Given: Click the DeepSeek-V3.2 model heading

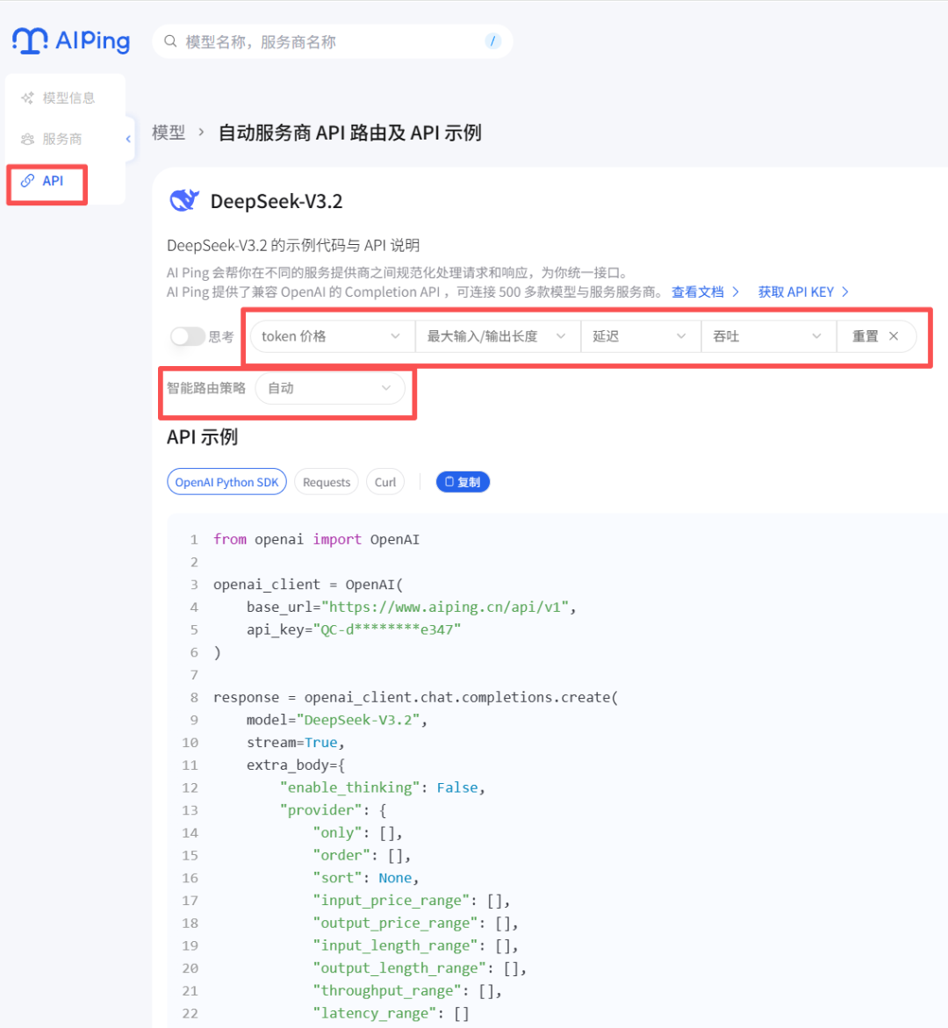Looking at the screenshot, I should [276, 201].
